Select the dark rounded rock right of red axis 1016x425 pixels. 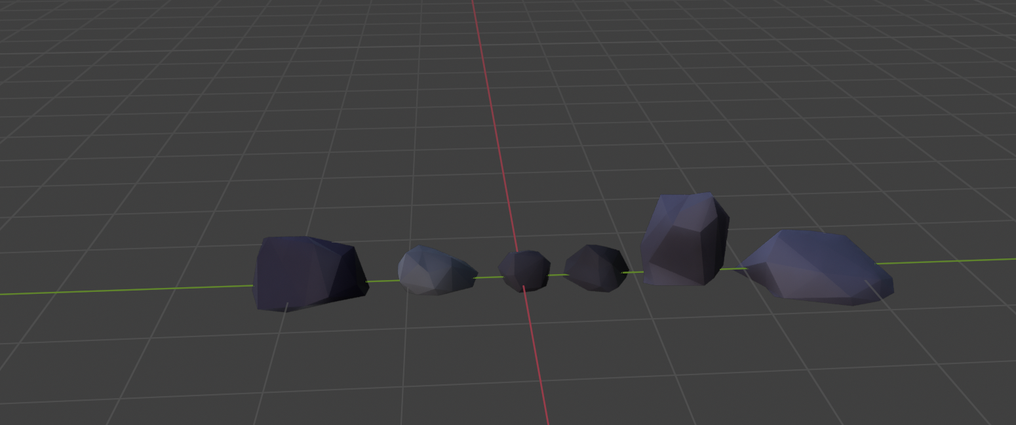coord(596,268)
